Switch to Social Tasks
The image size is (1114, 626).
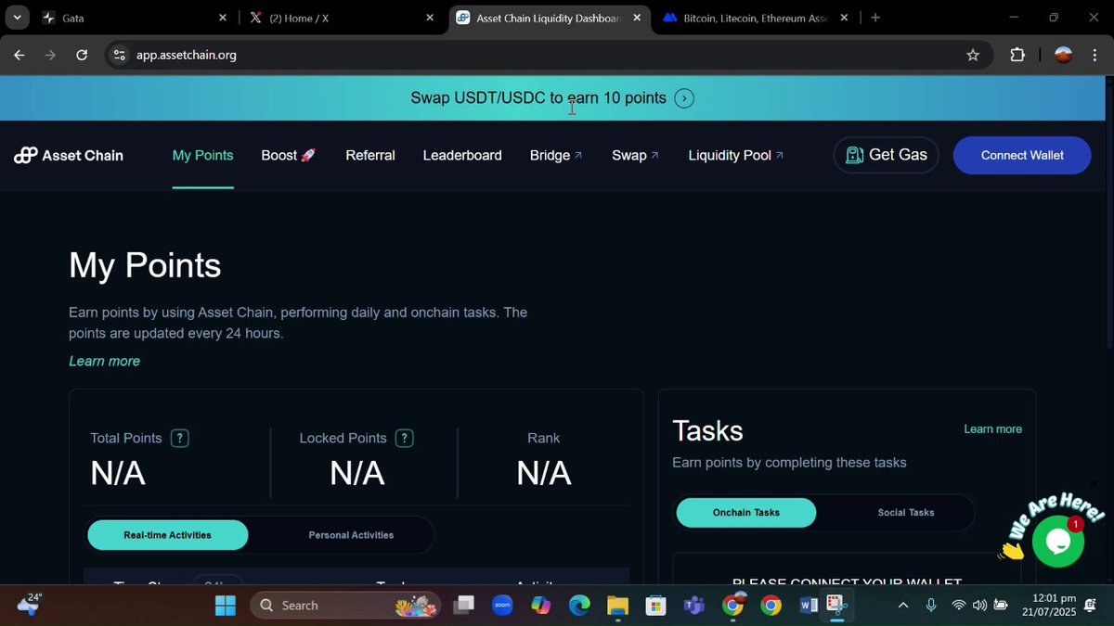906,513
